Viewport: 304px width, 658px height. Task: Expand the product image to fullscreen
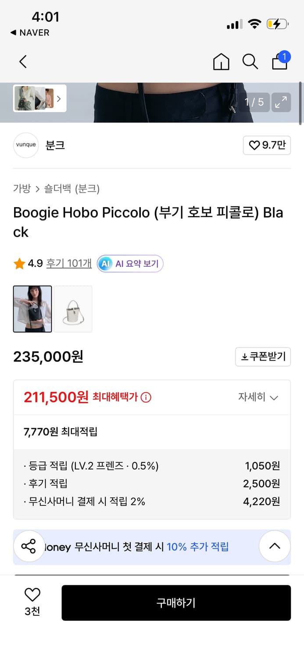pos(281,102)
